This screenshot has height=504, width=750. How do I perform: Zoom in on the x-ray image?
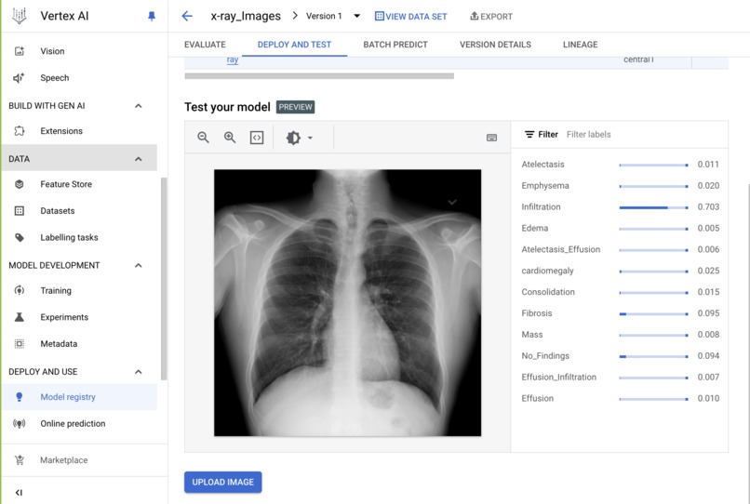(230, 138)
